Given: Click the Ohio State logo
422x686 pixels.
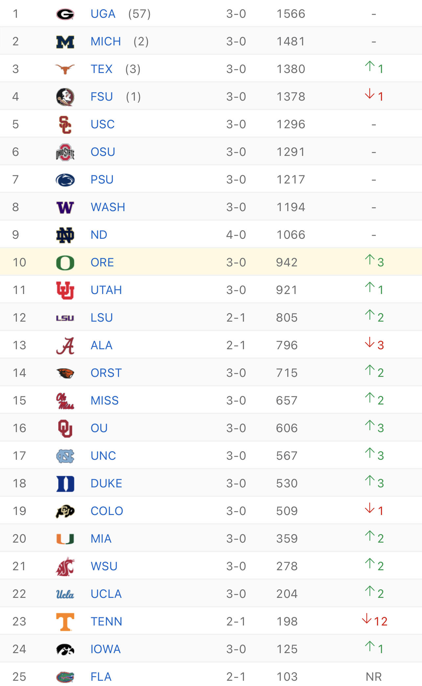Looking at the screenshot, I should point(65,152).
